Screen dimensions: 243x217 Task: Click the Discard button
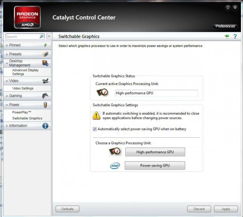[x=199, y=209]
